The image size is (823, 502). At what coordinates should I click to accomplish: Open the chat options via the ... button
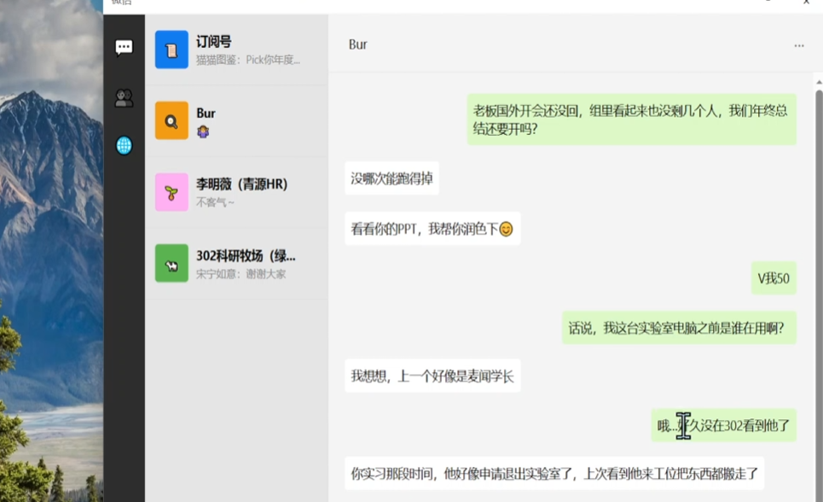798,44
